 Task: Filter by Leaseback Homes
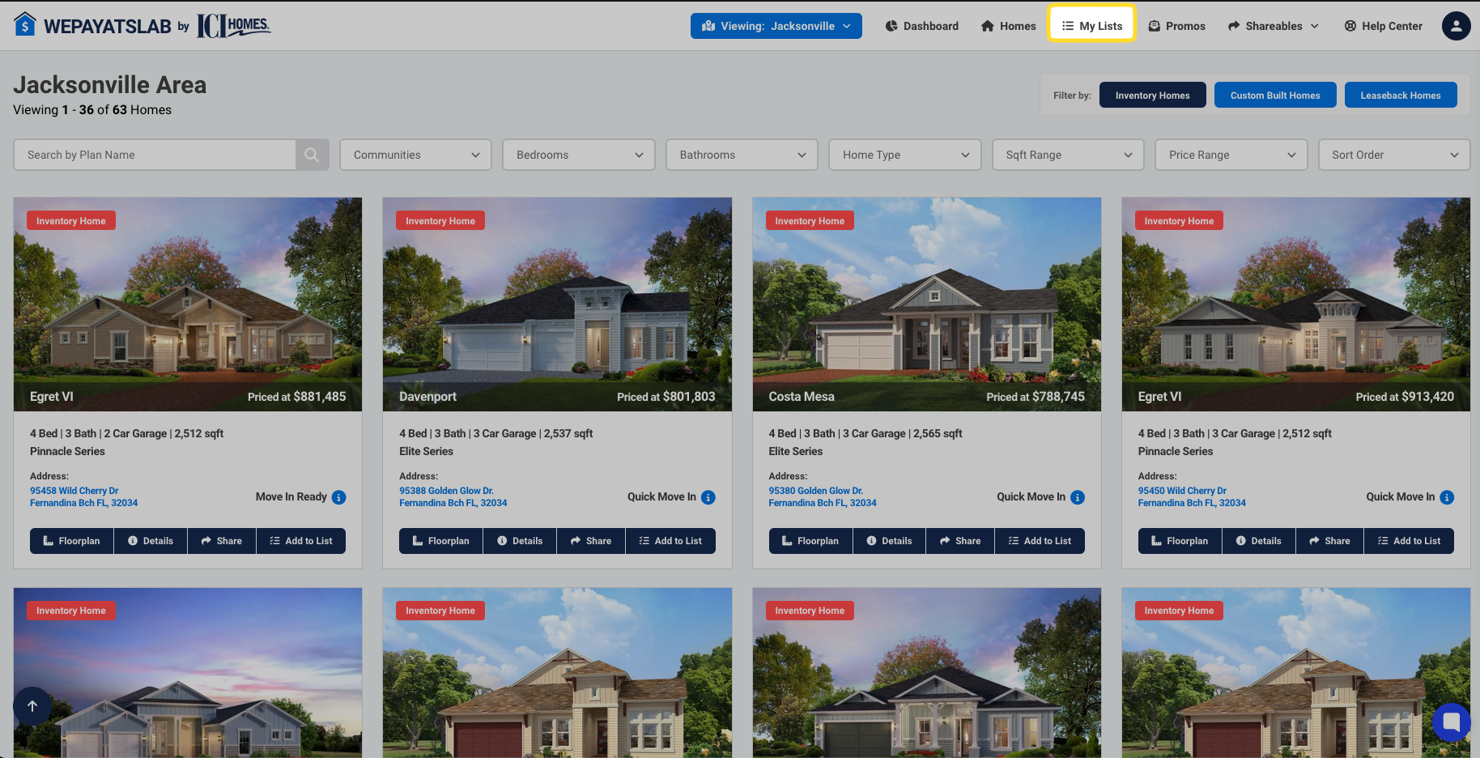tap(1401, 95)
